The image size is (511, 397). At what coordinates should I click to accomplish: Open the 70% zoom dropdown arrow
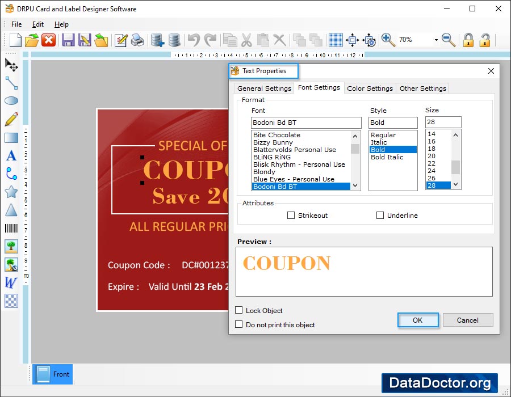coord(435,40)
